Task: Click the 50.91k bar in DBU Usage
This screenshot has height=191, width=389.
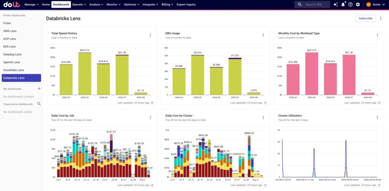Action: (x=198, y=75)
